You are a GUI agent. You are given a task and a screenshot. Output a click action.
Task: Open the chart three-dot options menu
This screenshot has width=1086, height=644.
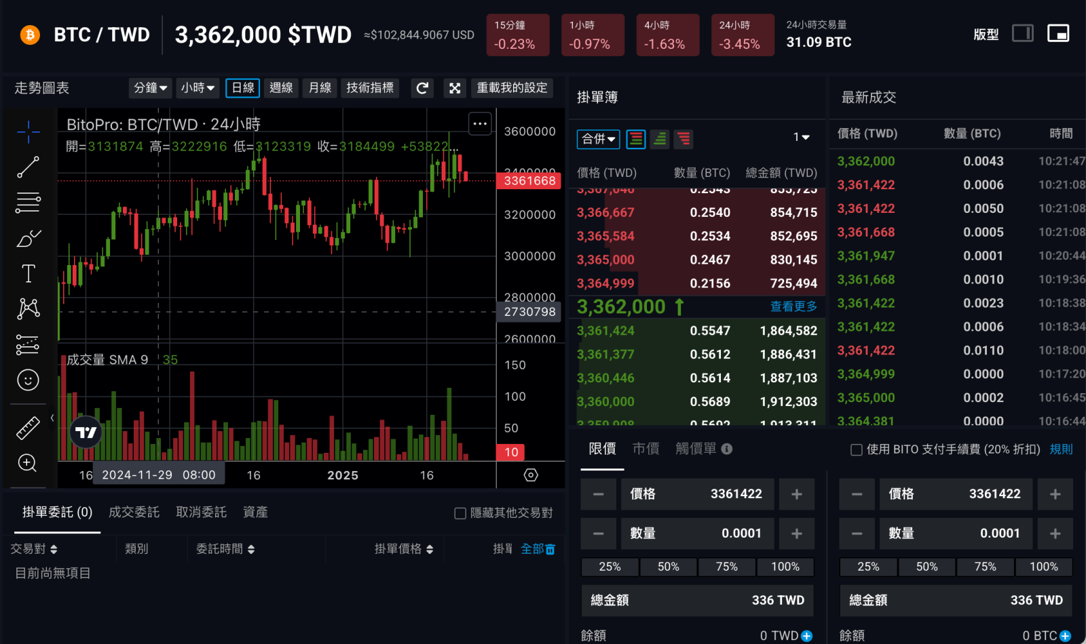(x=480, y=123)
